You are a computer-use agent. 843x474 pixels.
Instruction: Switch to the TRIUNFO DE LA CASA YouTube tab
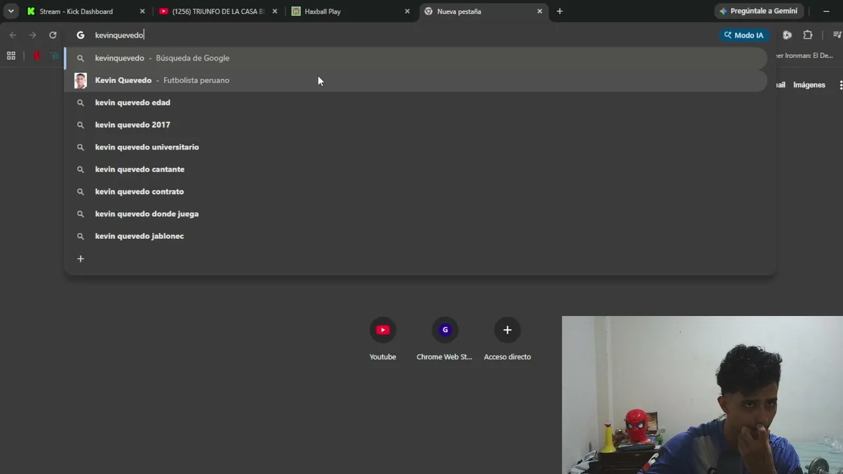click(x=217, y=11)
